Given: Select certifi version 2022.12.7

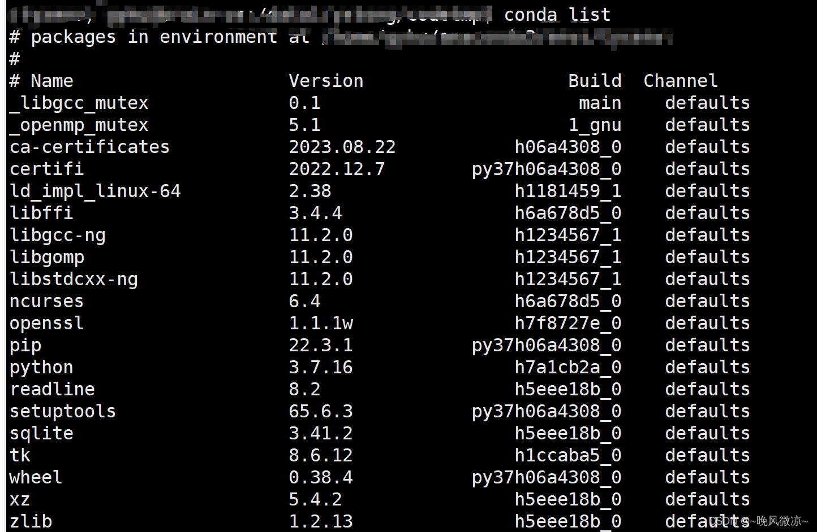Looking at the screenshot, I should [x=337, y=169].
